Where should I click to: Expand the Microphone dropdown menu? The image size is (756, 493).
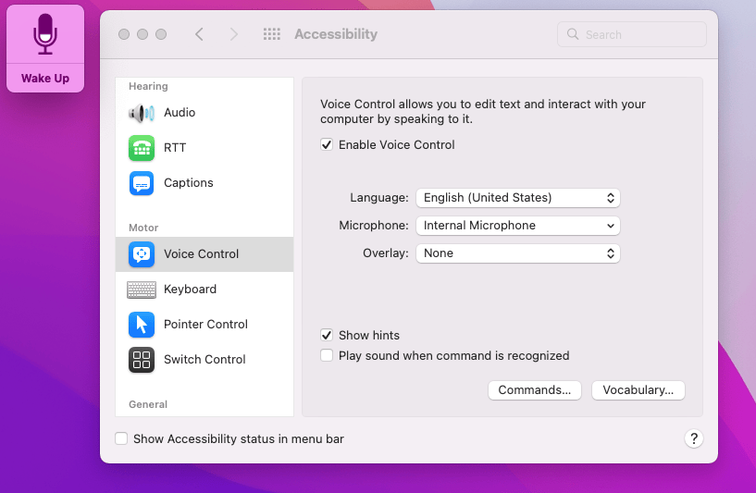coord(517,226)
